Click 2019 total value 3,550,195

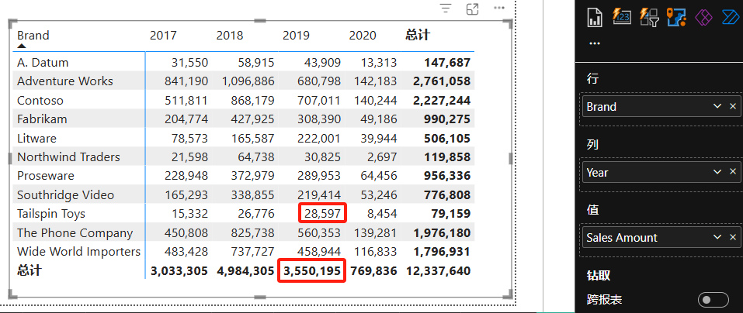pos(312,271)
